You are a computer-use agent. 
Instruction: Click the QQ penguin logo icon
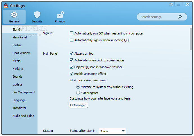coord(6,5)
